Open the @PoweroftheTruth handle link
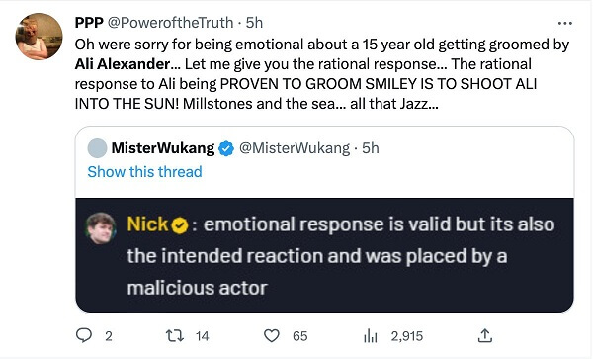This screenshot has width=593, height=359. pyautogui.click(x=171, y=23)
